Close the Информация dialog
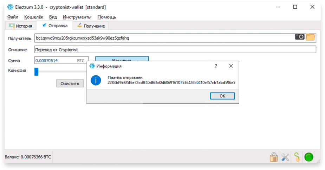This screenshot has width=325, height=170. point(231,66)
